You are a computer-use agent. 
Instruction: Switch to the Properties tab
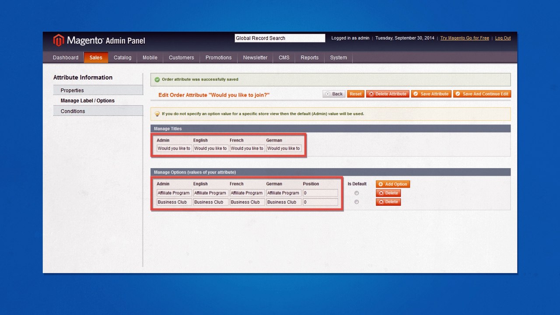98,90
